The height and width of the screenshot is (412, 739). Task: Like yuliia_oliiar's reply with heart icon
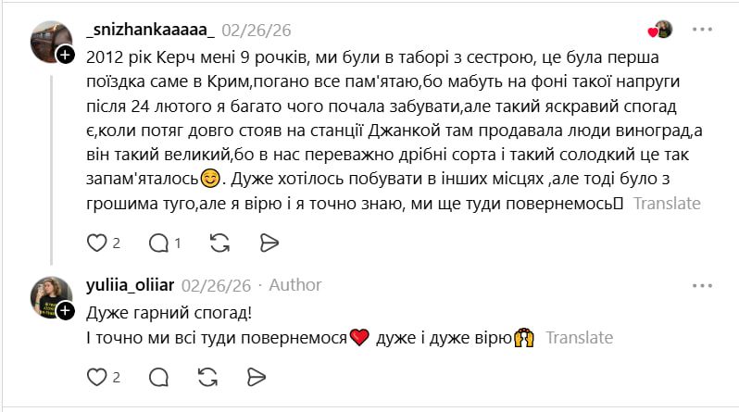click(x=96, y=377)
